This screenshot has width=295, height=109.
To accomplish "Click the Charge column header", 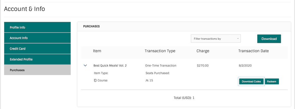I will pyautogui.click(x=203, y=51).
